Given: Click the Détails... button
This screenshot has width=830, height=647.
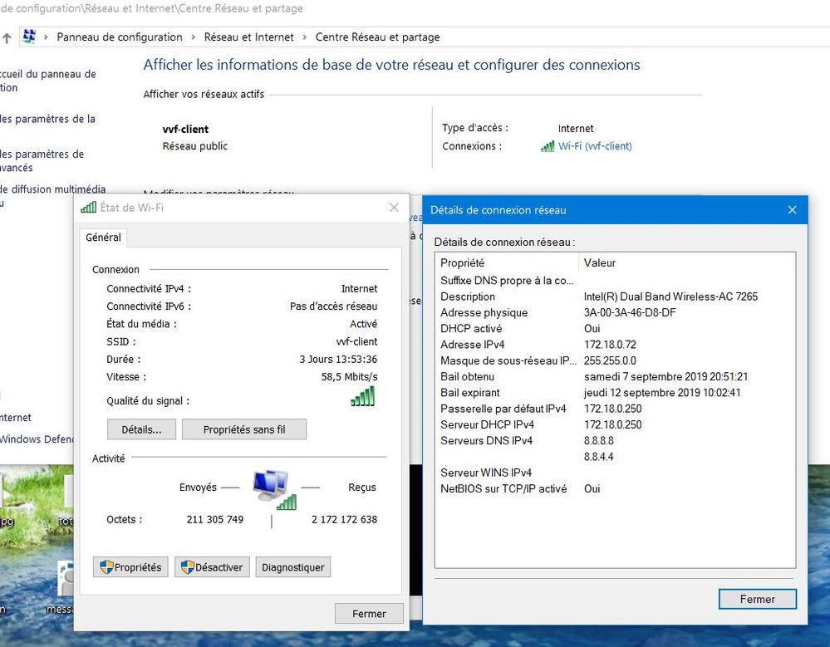Looking at the screenshot, I should tap(140, 429).
